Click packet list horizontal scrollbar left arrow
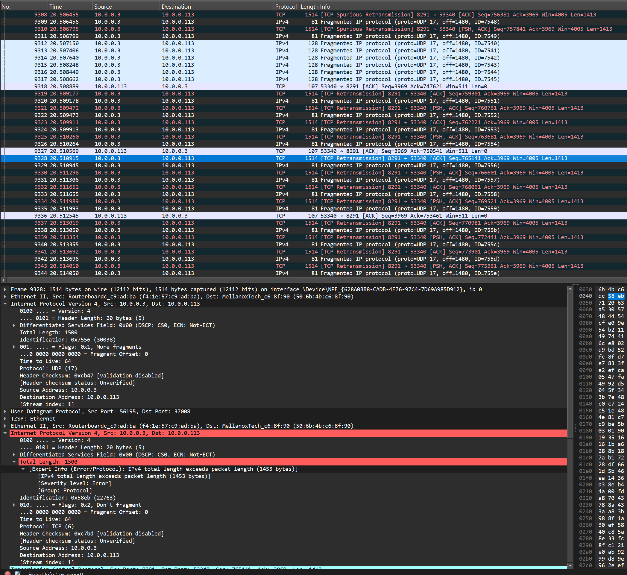 3,280
